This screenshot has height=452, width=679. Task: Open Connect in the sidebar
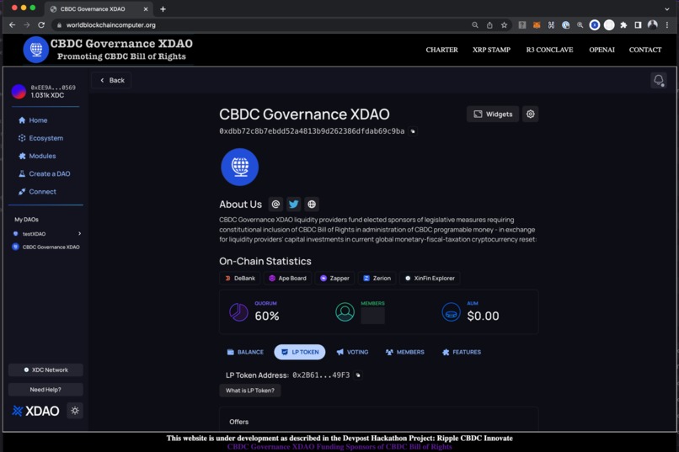(37, 192)
